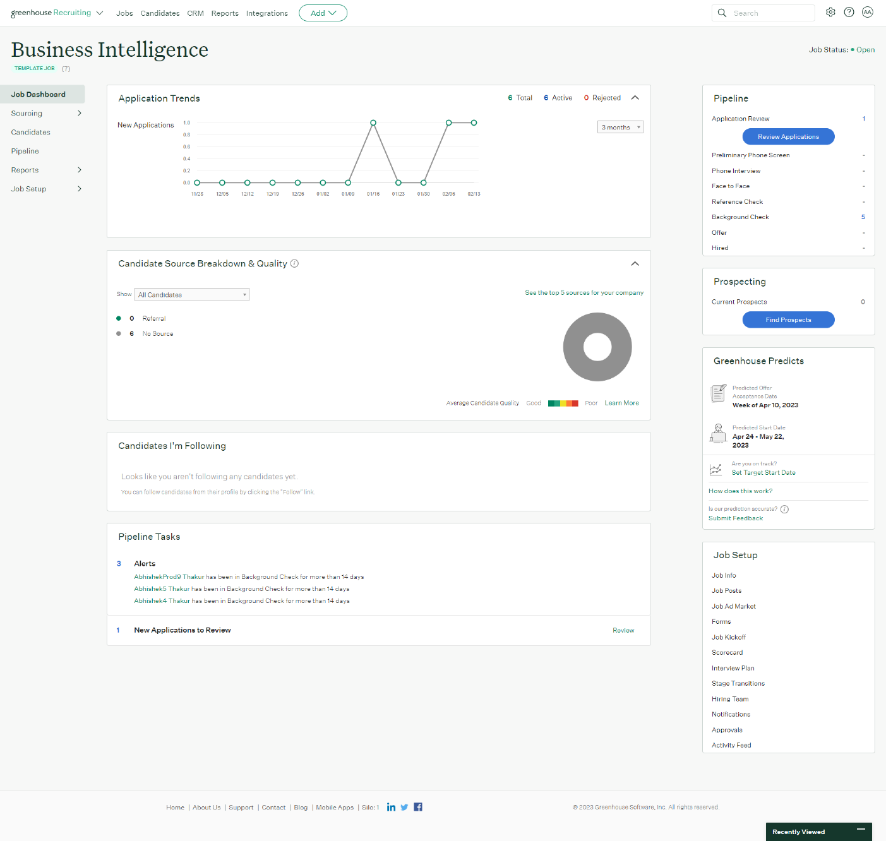The image size is (886, 841).
Task: Click the Predicted Start Date person icon
Action: [x=718, y=433]
